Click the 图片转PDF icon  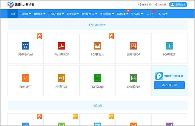[133, 46]
